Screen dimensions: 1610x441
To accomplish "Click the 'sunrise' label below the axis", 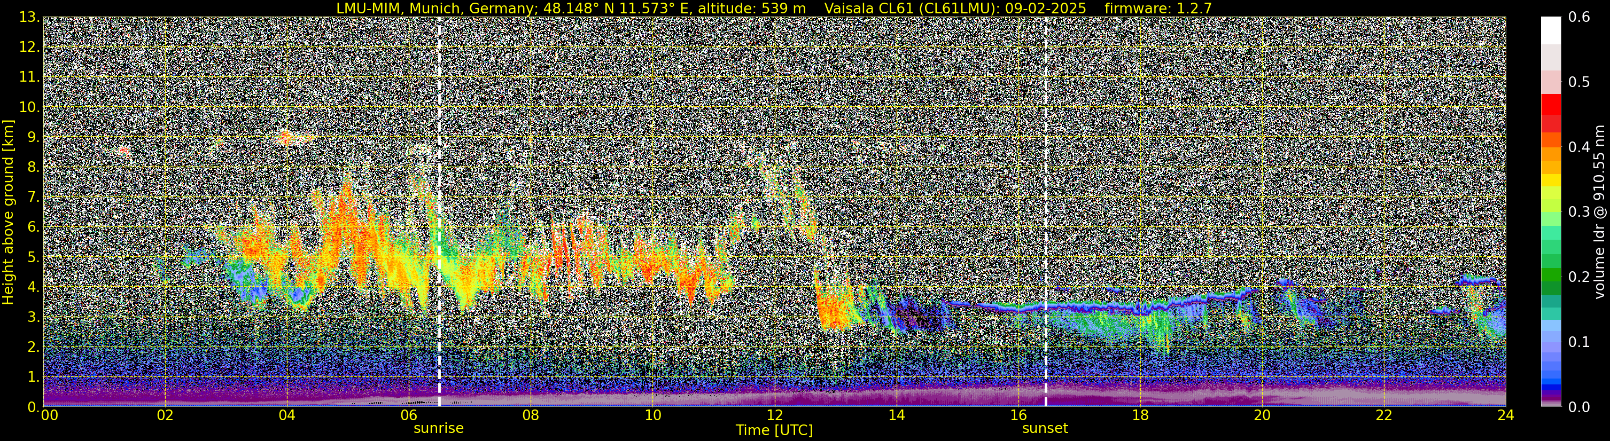I will (439, 429).
